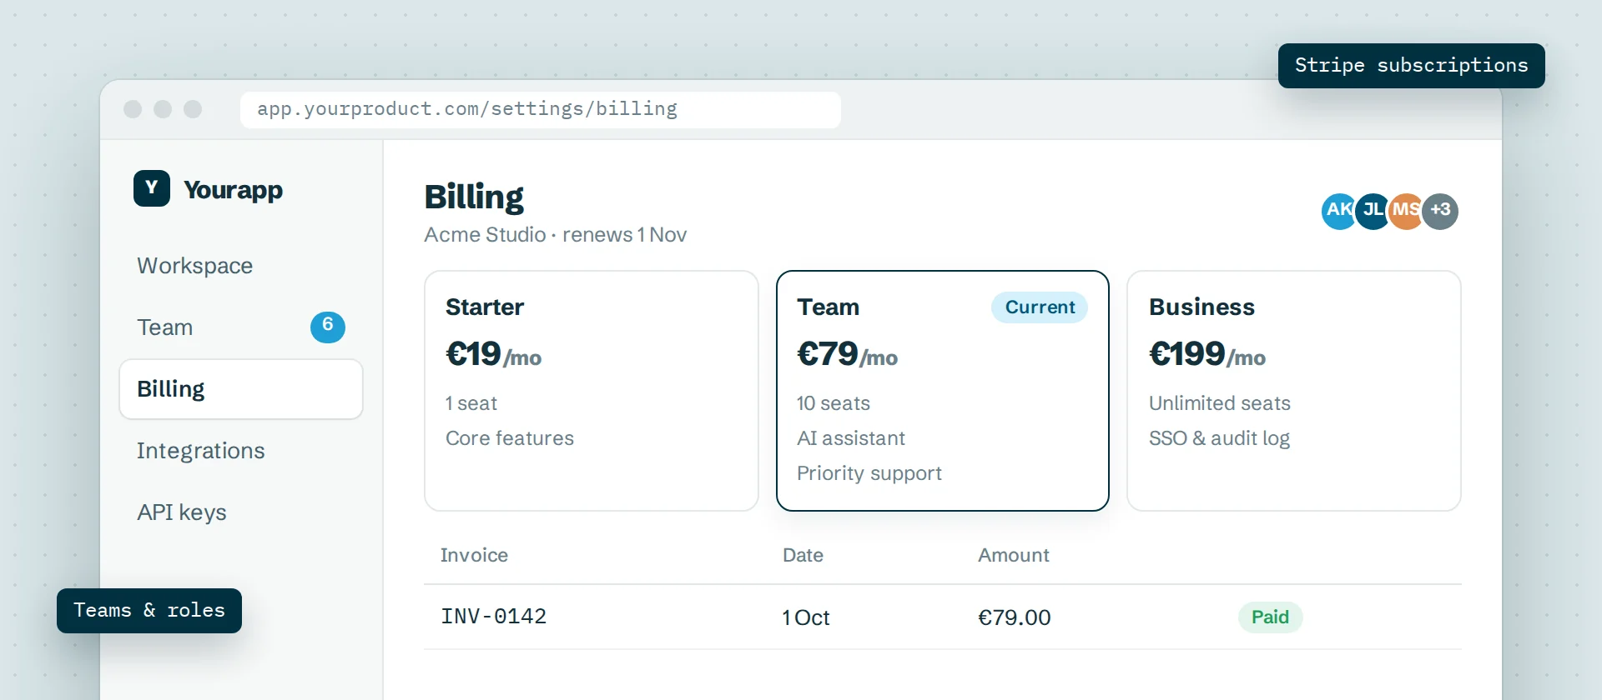Click the Yourapp Y logo icon
The width and height of the screenshot is (1602, 700).
152,188
